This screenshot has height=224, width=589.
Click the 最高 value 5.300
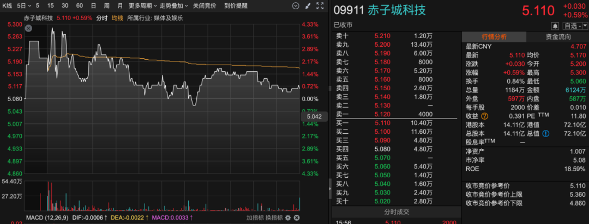578,73
